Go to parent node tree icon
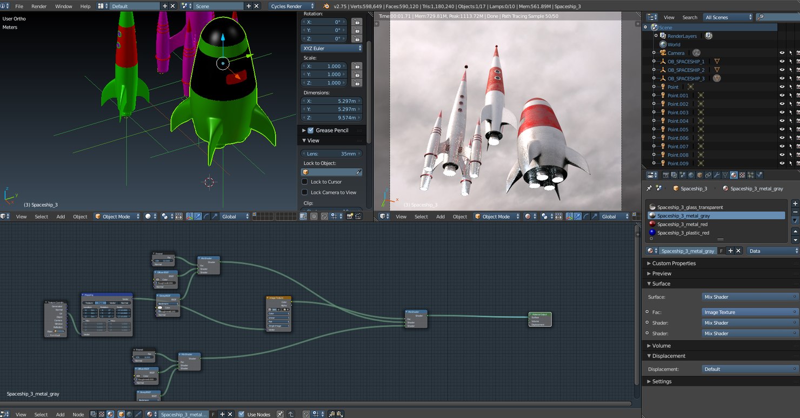Viewport: 800px width, 418px height. 291,414
